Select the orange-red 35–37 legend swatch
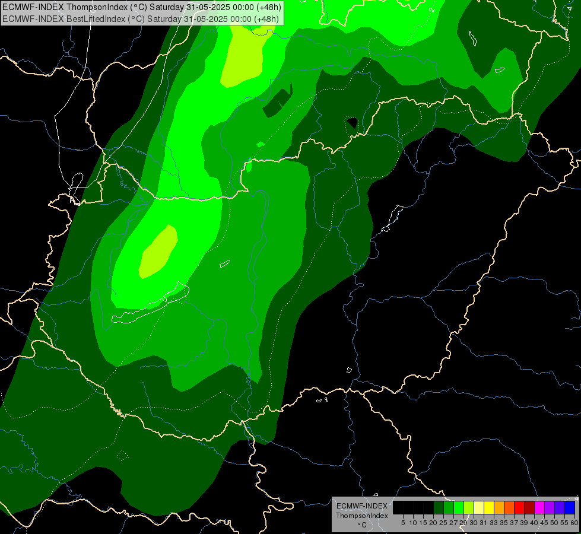 (509, 507)
